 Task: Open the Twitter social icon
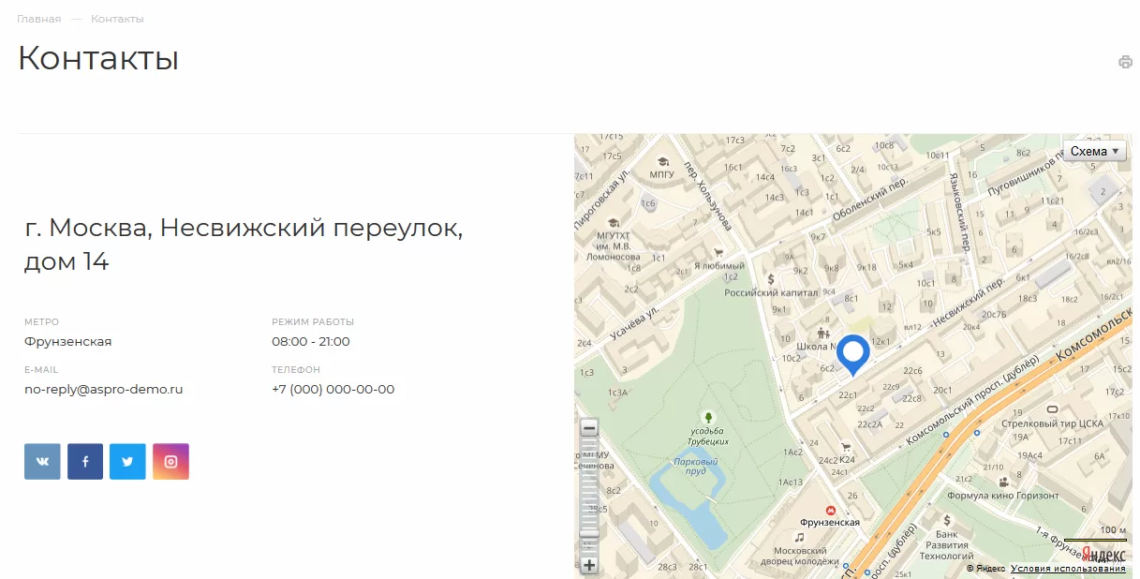coord(127,461)
